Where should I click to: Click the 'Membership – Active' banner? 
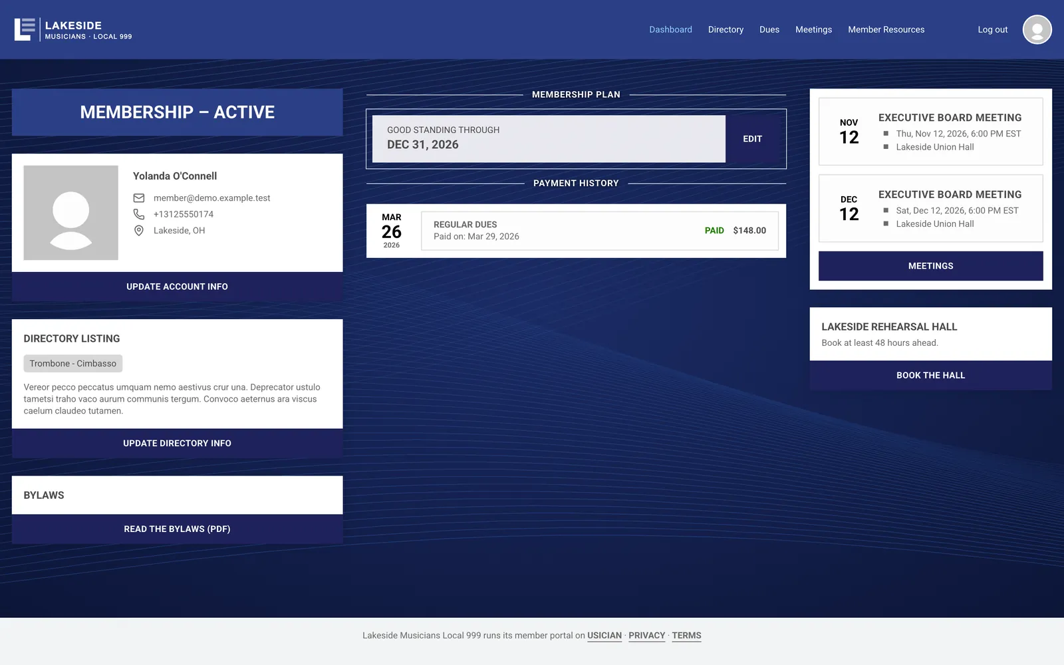coord(178,112)
